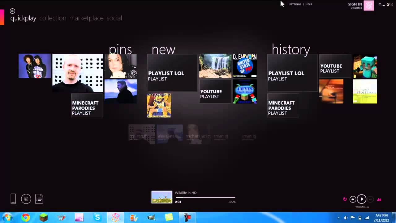The height and width of the screenshot is (223, 396).
Task: Open the Minecraft diamond armor tile
Action: (365, 66)
